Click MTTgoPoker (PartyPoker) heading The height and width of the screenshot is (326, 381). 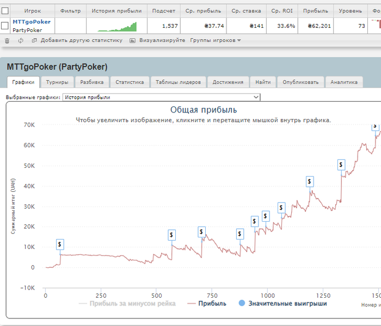point(57,67)
